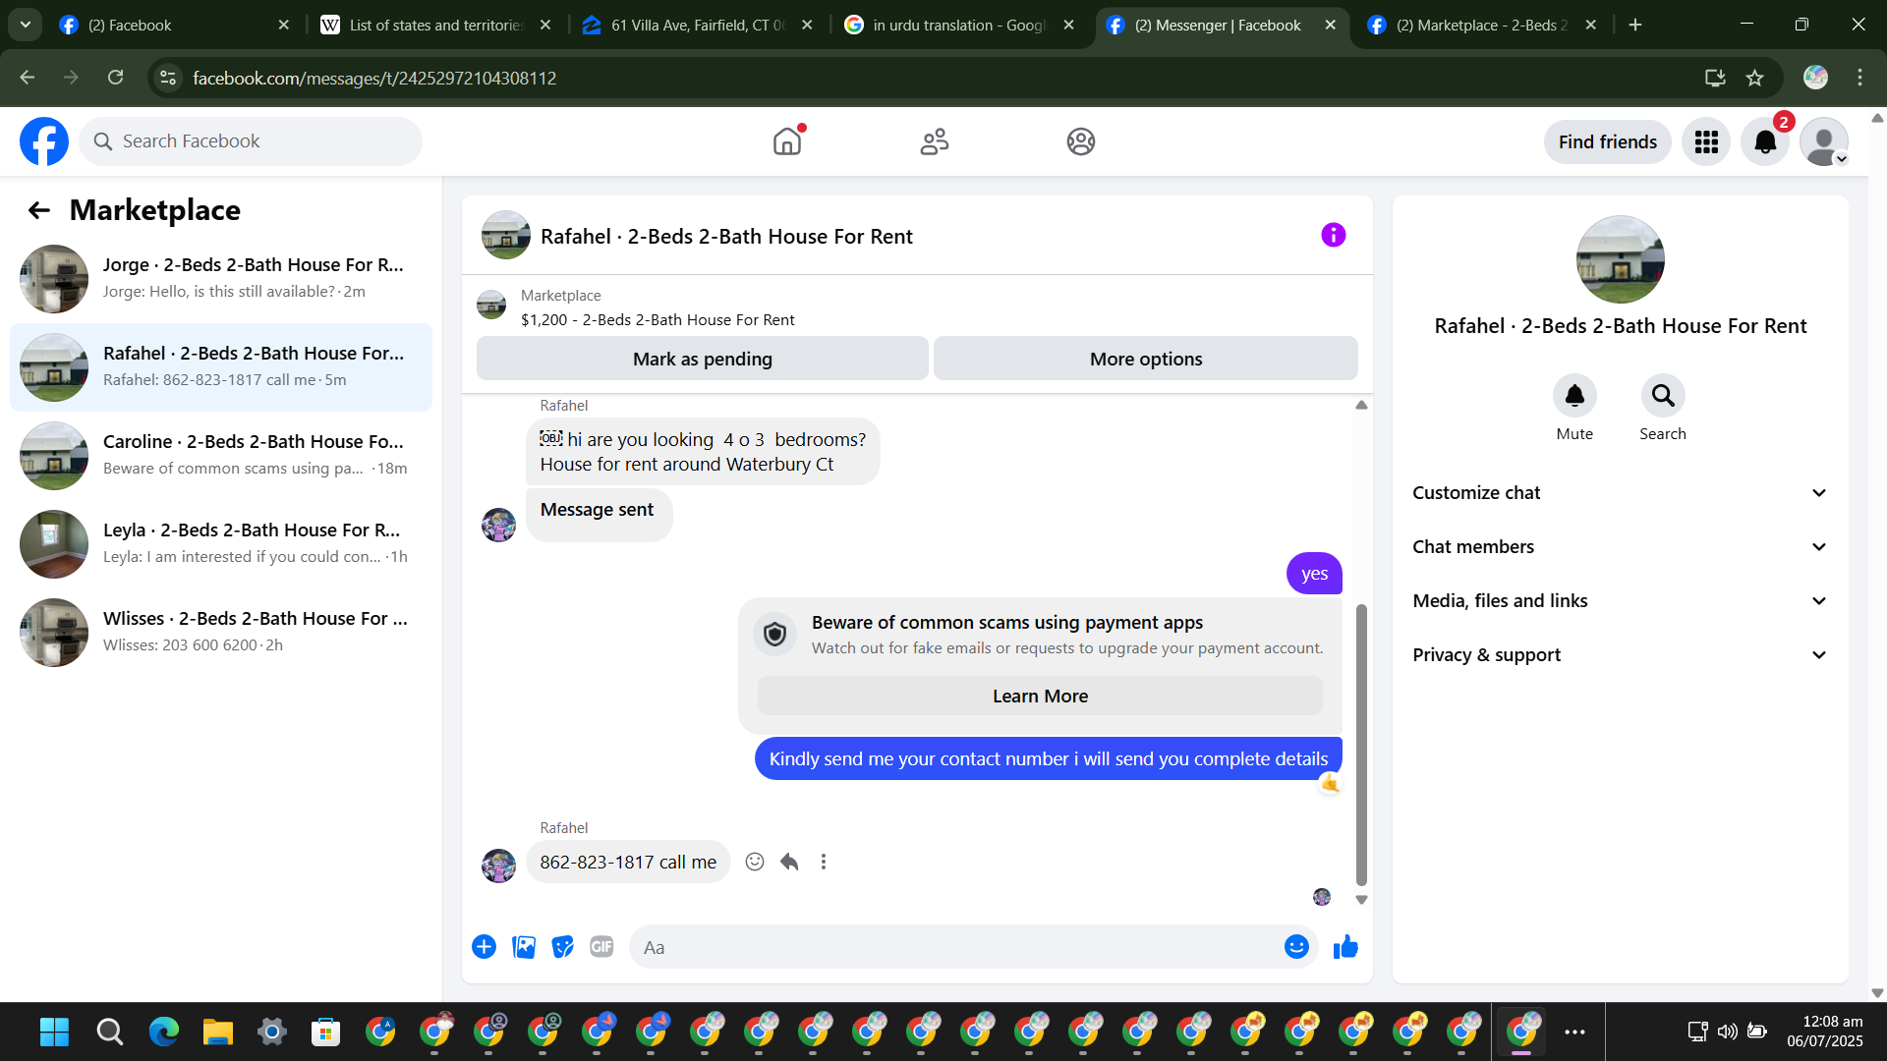Click the conversation information icon
The image size is (1887, 1061).
tap(1333, 236)
